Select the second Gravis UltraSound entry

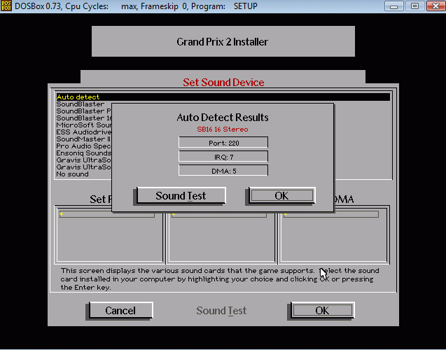tap(83, 167)
